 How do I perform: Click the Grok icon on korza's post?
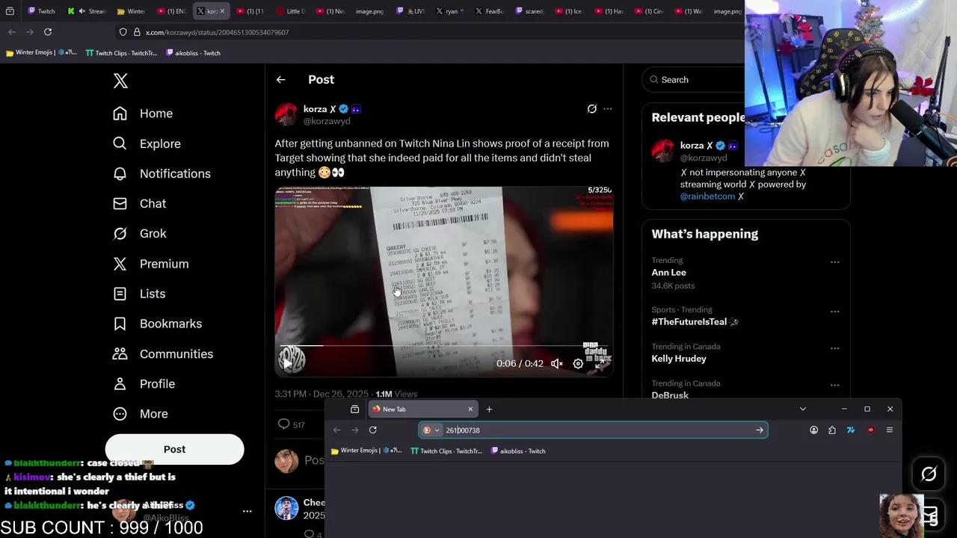tap(591, 109)
